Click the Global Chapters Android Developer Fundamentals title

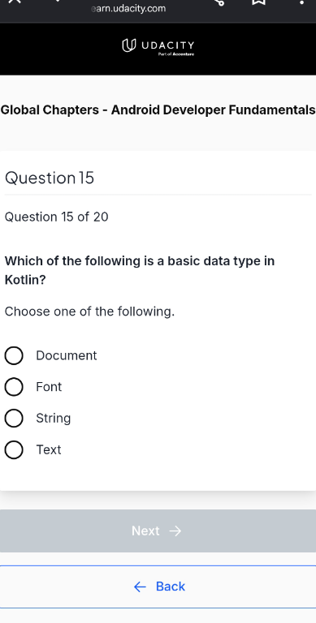click(x=158, y=110)
